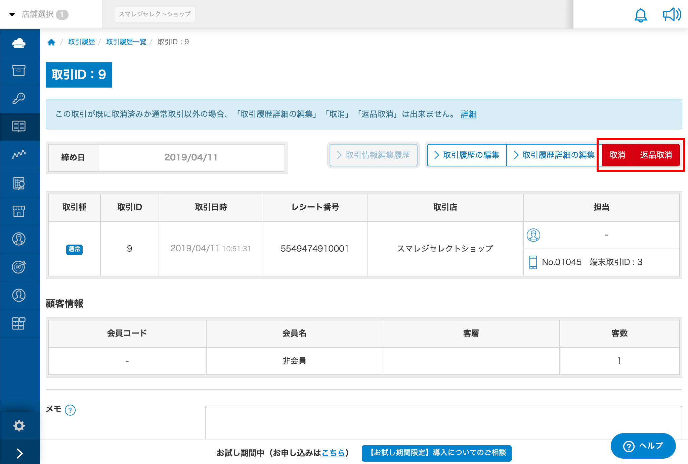Click inside the メモ text area
688x464 pixels.
[x=443, y=422]
